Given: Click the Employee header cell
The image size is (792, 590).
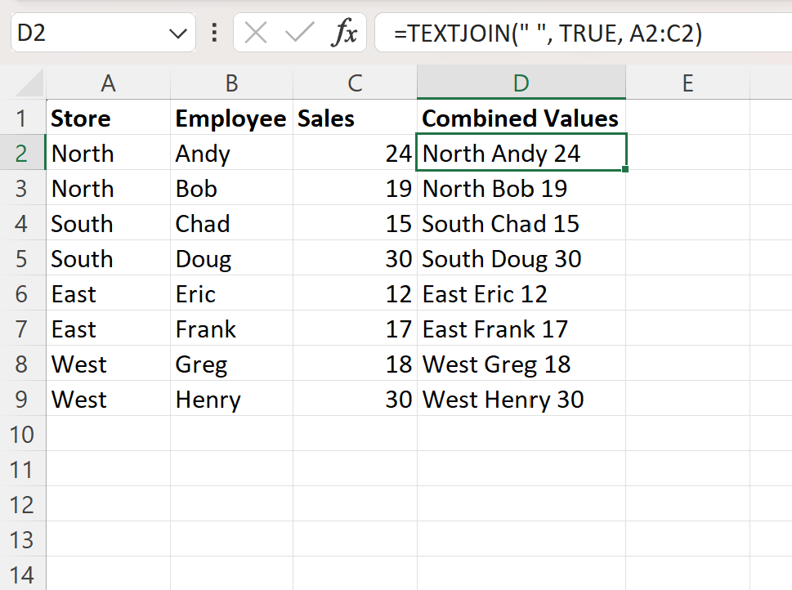Looking at the screenshot, I should point(232,118).
